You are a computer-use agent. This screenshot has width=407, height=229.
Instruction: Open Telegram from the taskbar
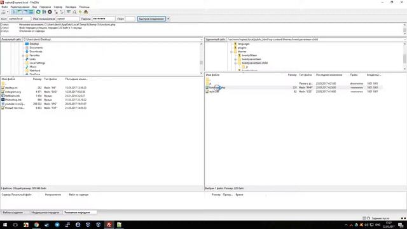point(57,225)
